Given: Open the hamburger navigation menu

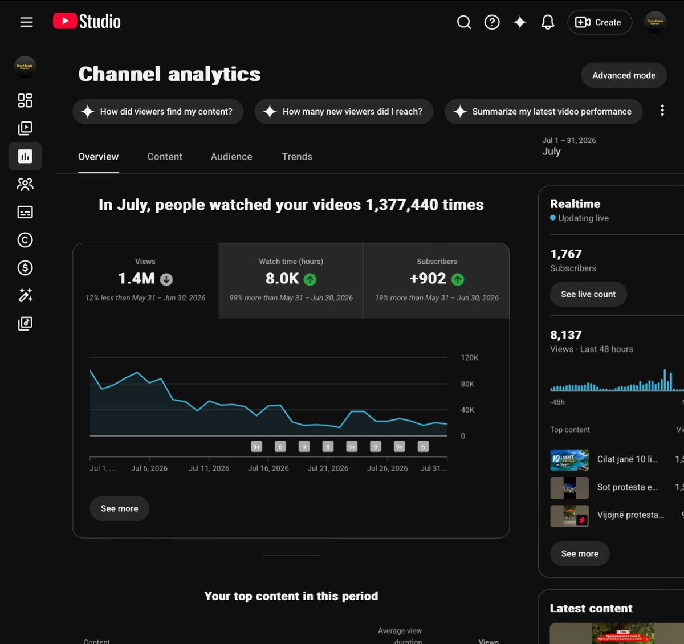Looking at the screenshot, I should 26,22.
